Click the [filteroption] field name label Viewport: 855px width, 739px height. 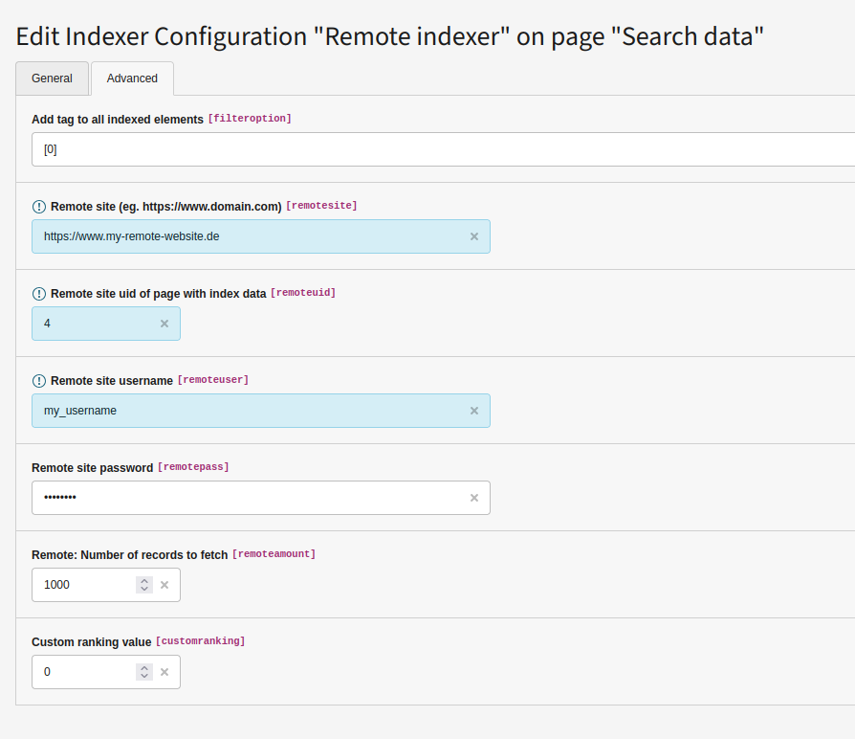click(250, 119)
